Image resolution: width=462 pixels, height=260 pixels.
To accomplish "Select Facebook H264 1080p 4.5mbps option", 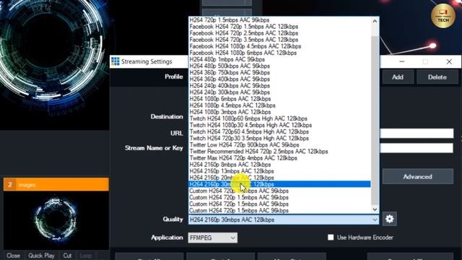I will pyautogui.click(x=279, y=46).
